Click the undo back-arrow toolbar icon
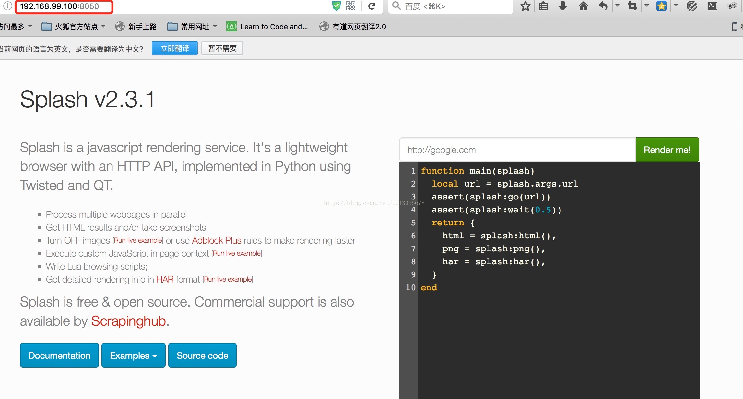Image resolution: width=743 pixels, height=399 pixels. click(x=603, y=6)
